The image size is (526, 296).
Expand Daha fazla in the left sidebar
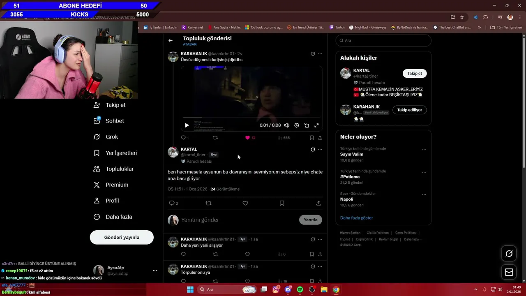[113, 217]
